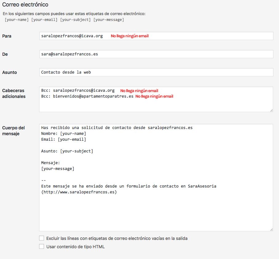The image size is (279, 259).
Task: Click the Asunto subject field
Action: 156,72
